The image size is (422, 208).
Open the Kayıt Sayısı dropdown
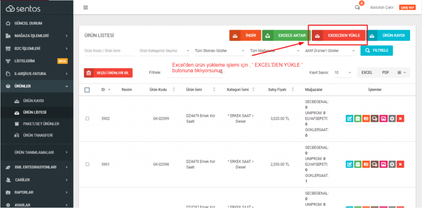pyautogui.click(x=342, y=72)
